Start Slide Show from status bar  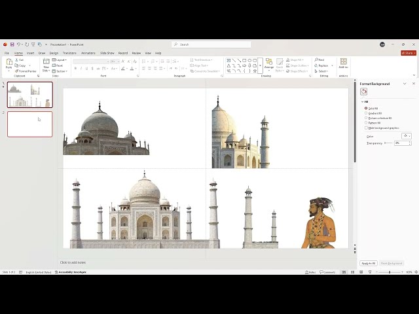coord(370,272)
